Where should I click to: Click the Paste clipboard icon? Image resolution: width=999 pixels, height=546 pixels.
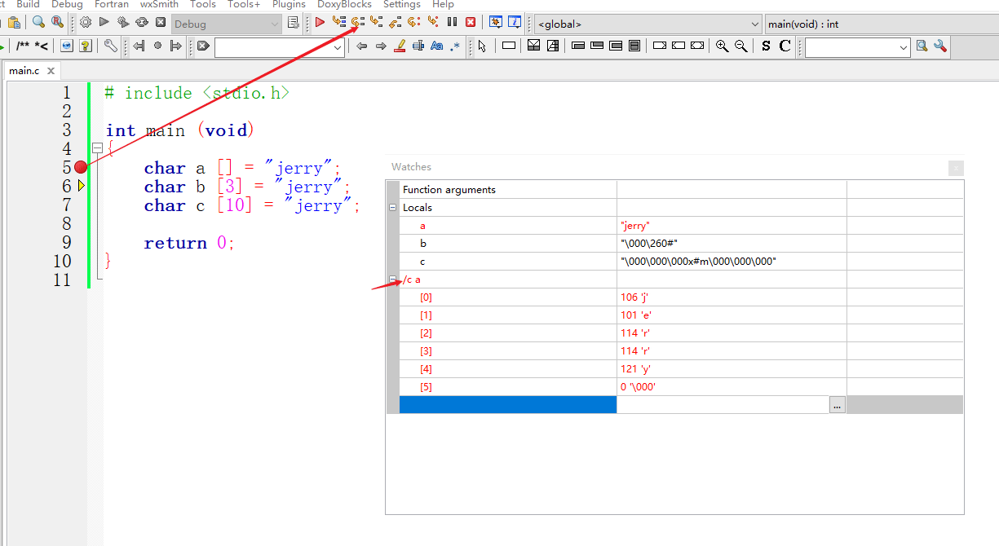pos(13,23)
